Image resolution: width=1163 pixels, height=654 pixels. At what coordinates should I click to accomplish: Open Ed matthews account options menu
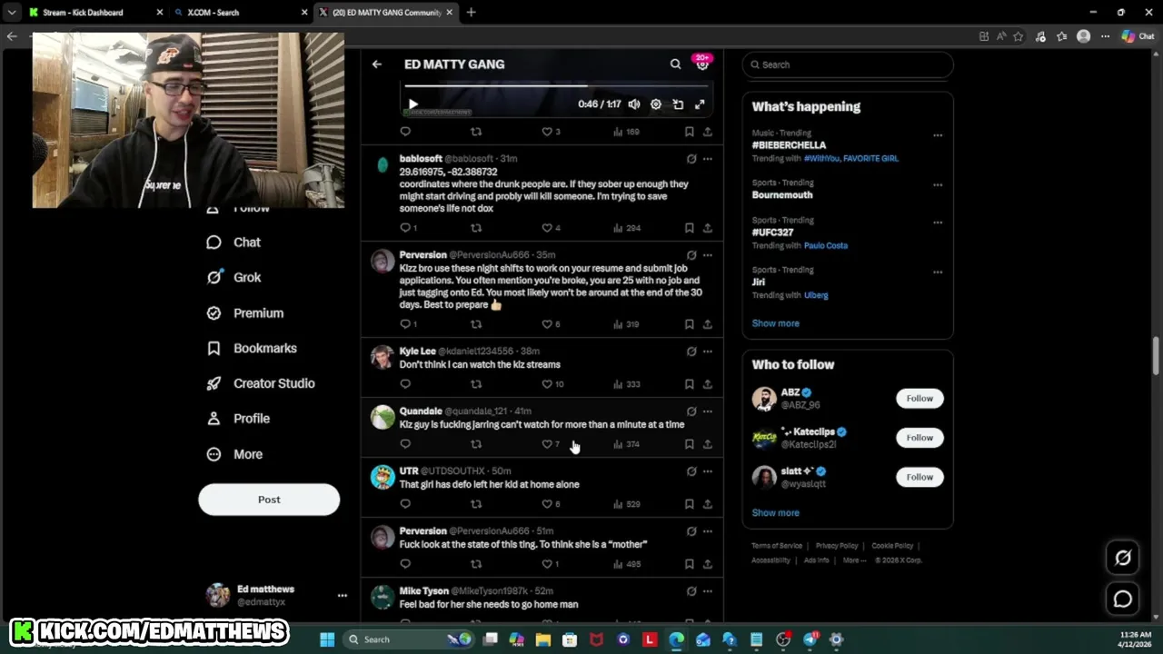pyautogui.click(x=343, y=596)
